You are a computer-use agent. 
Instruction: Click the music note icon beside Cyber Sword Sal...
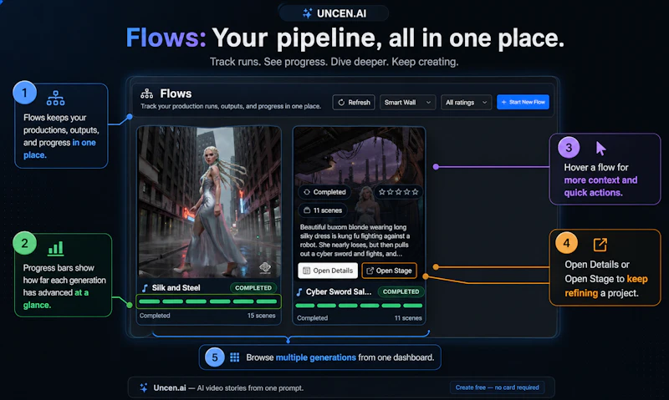click(x=299, y=292)
